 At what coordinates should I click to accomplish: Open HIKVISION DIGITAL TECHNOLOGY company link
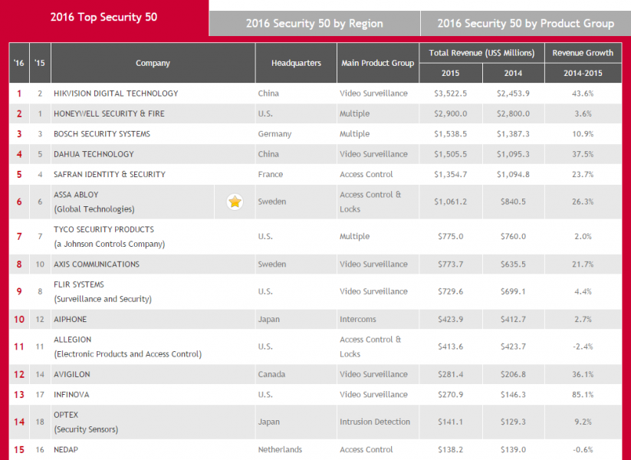point(116,94)
